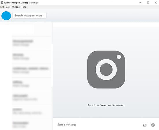Screen dimensions: 159x130
Task: Click the blue profile avatar circle
Action: [x=6, y=16]
